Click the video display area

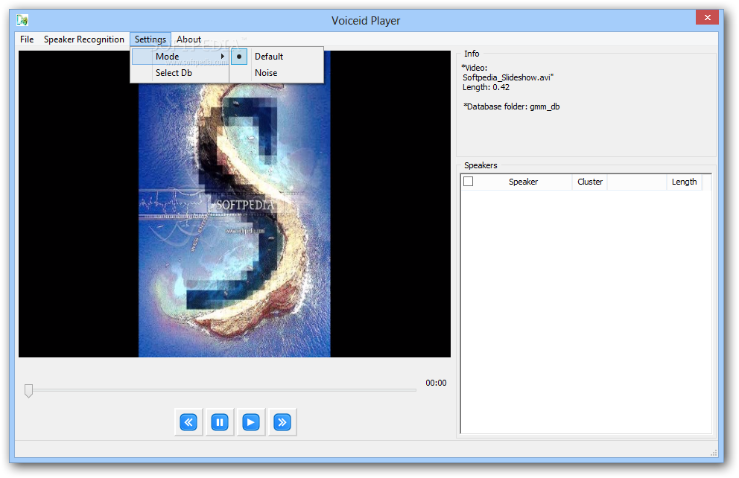pyautogui.click(x=234, y=204)
